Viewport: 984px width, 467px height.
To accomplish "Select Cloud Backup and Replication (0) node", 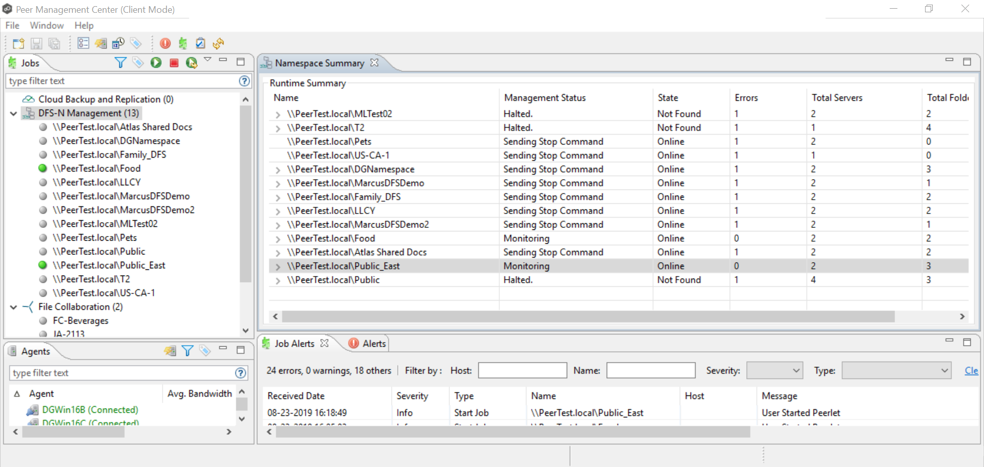I will click(106, 99).
